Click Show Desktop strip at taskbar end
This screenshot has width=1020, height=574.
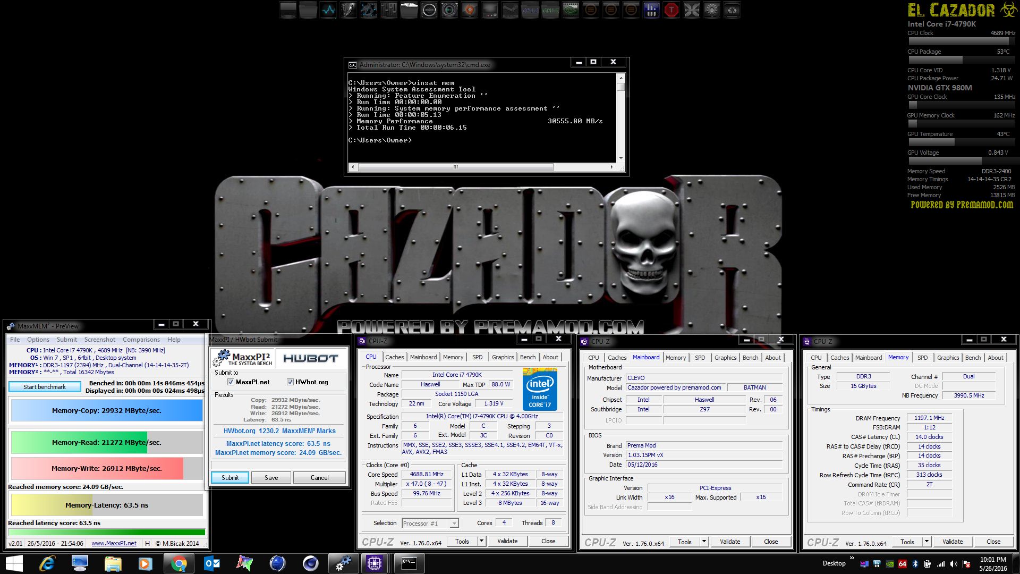coord(1017,563)
